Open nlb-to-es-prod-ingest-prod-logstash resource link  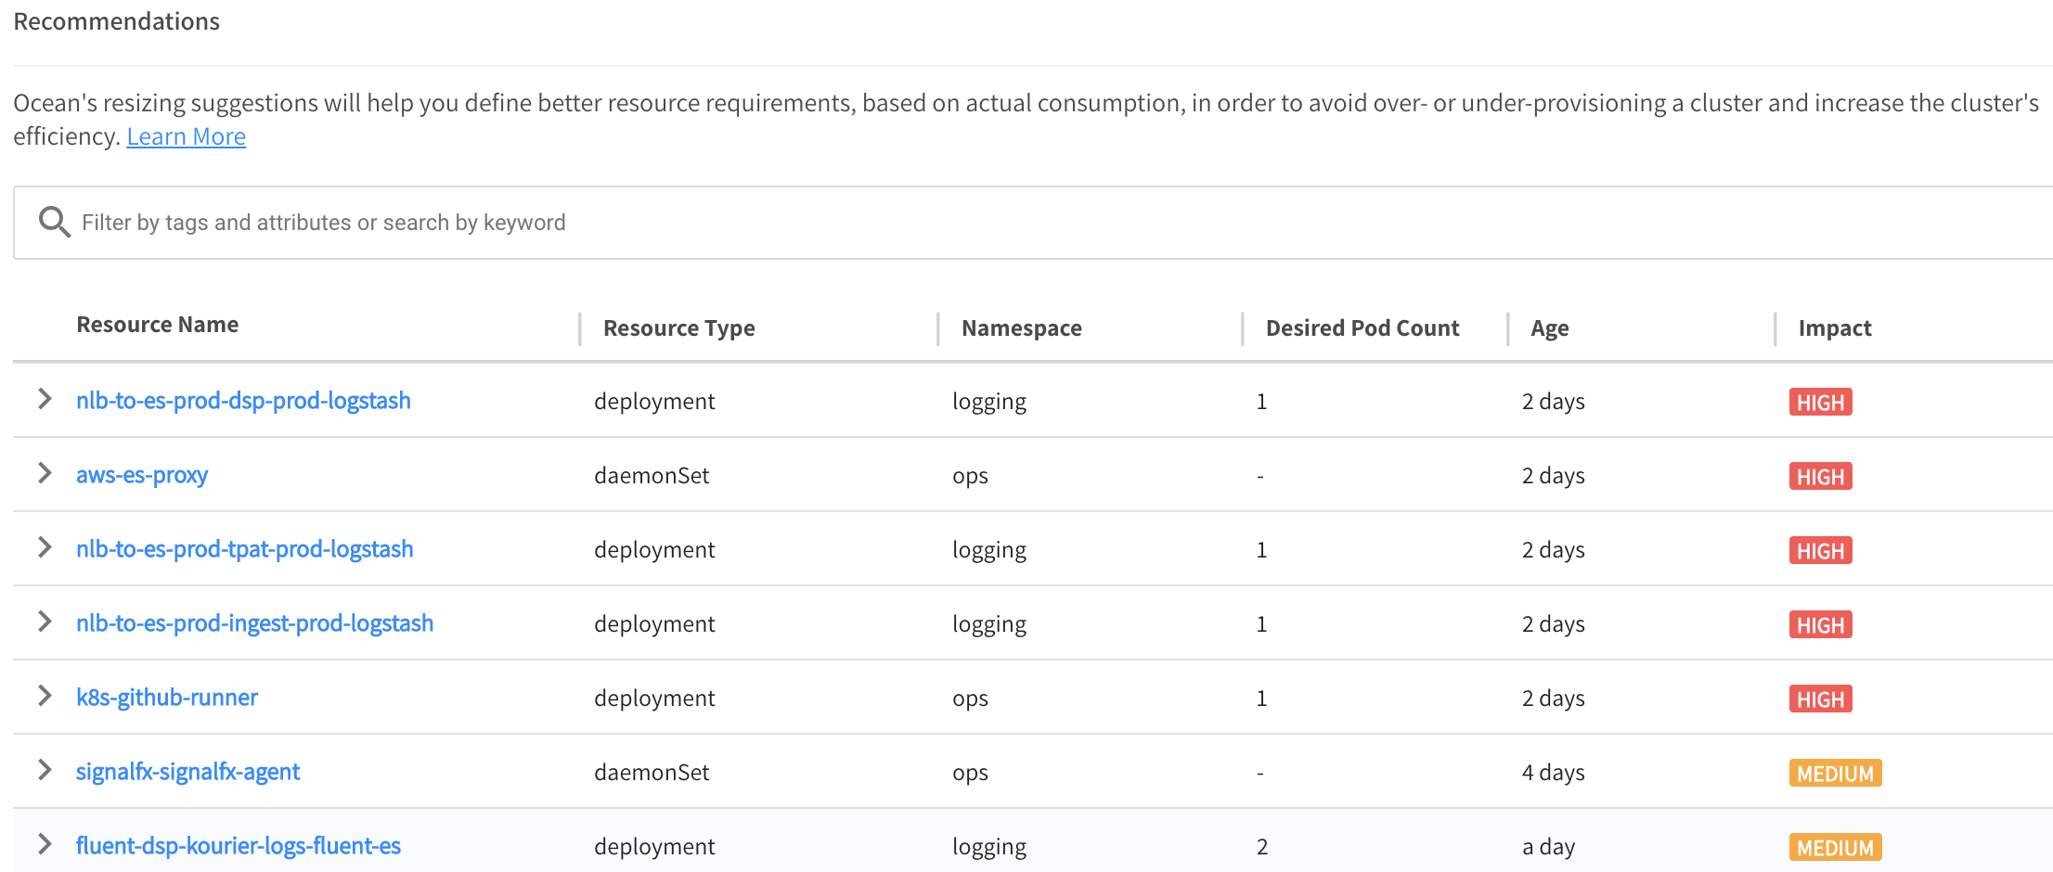(x=254, y=623)
